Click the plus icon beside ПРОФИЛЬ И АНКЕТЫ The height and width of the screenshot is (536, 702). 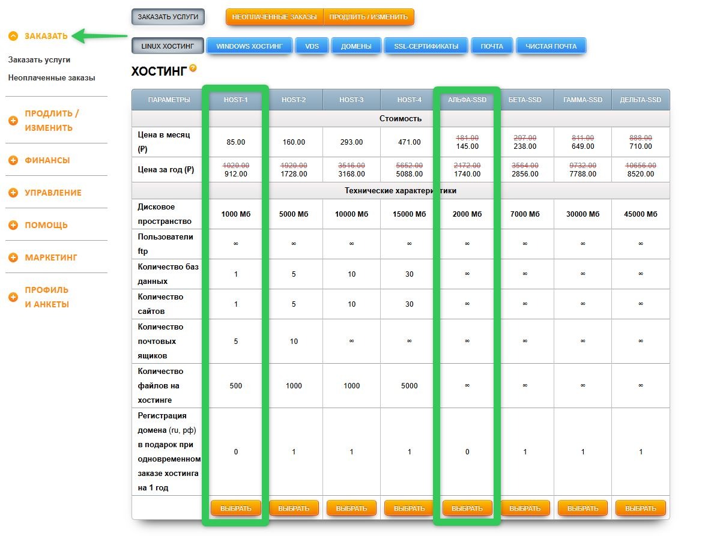[x=13, y=297]
